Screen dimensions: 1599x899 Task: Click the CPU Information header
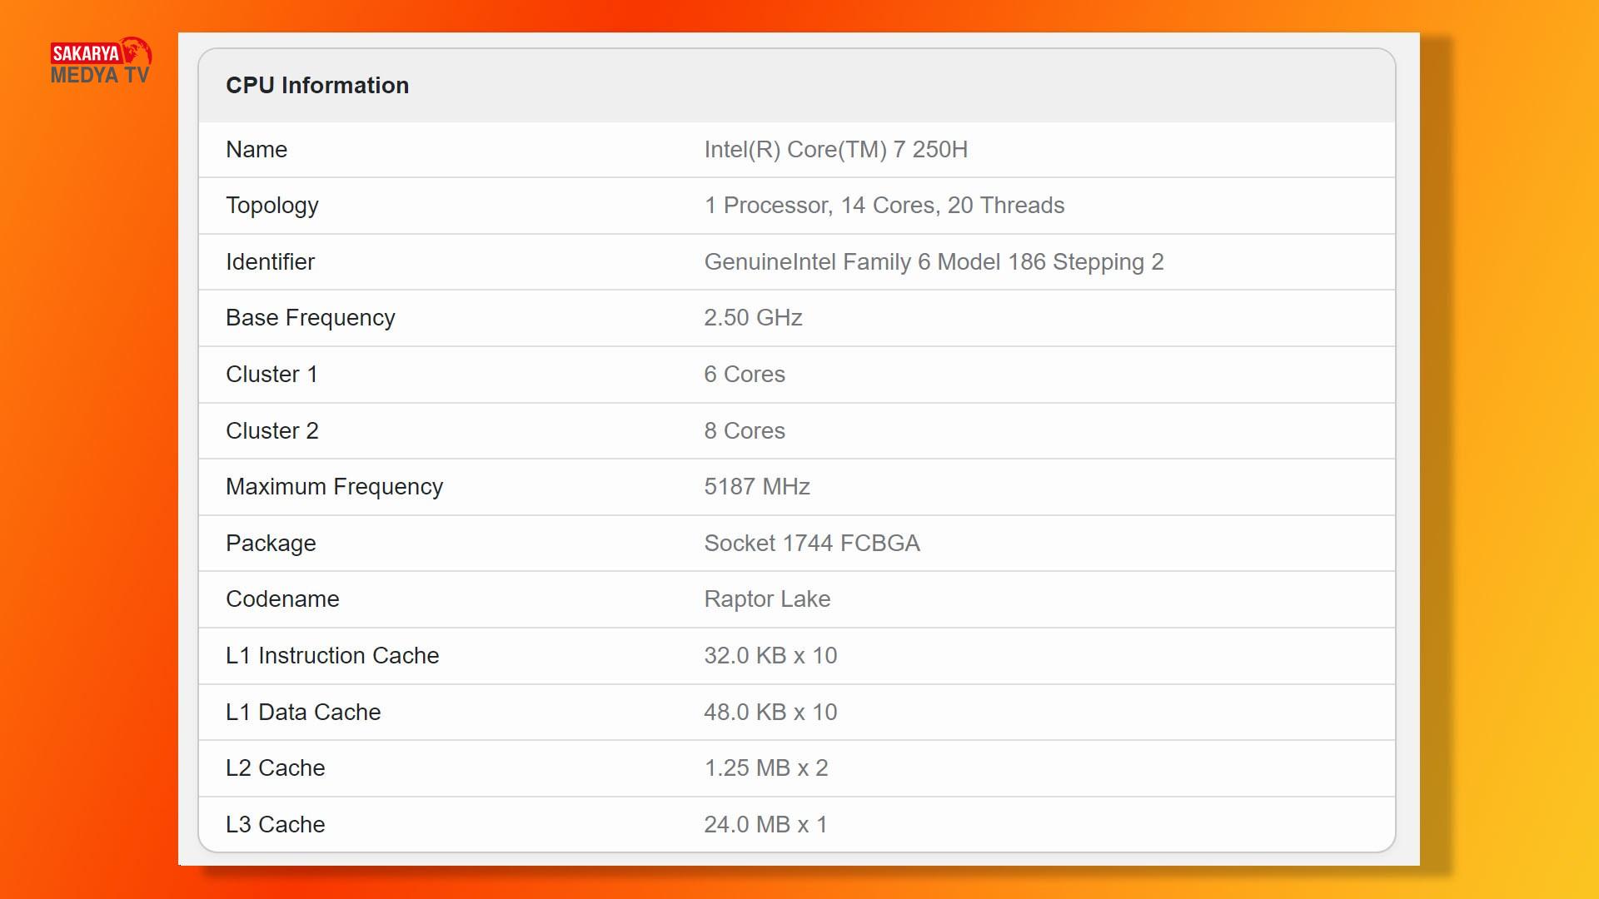click(x=317, y=86)
